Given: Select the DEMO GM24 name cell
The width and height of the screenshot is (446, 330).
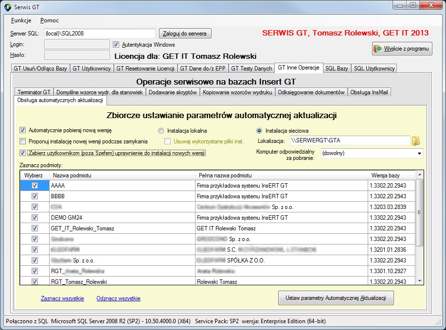Looking at the screenshot, I should (x=122, y=218).
